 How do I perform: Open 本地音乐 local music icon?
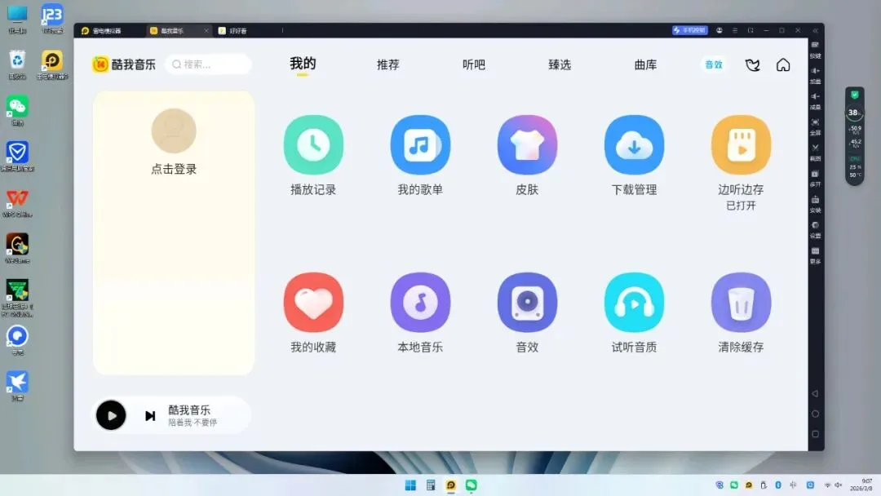tap(420, 302)
